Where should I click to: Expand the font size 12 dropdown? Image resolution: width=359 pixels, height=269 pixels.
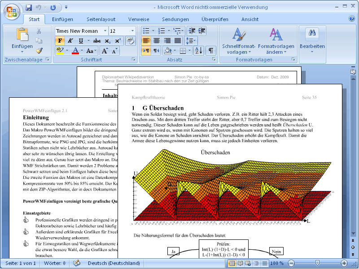tap(133, 30)
